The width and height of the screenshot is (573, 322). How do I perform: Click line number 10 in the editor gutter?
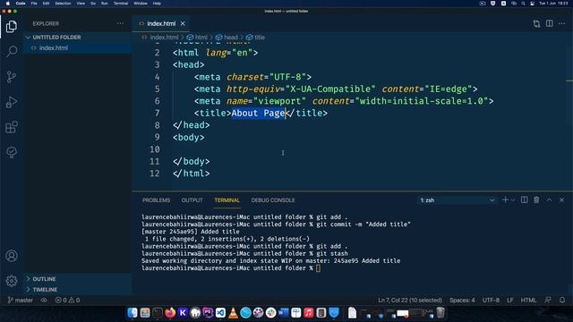[x=155, y=149]
